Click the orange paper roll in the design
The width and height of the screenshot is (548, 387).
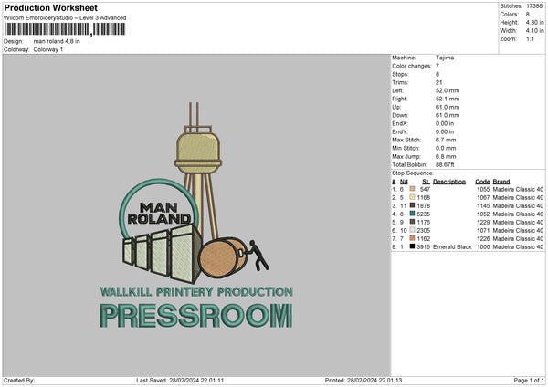point(223,257)
